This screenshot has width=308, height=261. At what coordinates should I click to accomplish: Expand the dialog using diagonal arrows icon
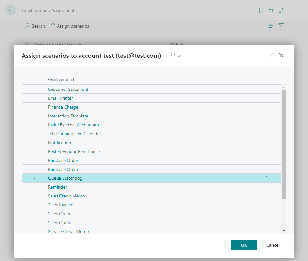[x=271, y=55]
